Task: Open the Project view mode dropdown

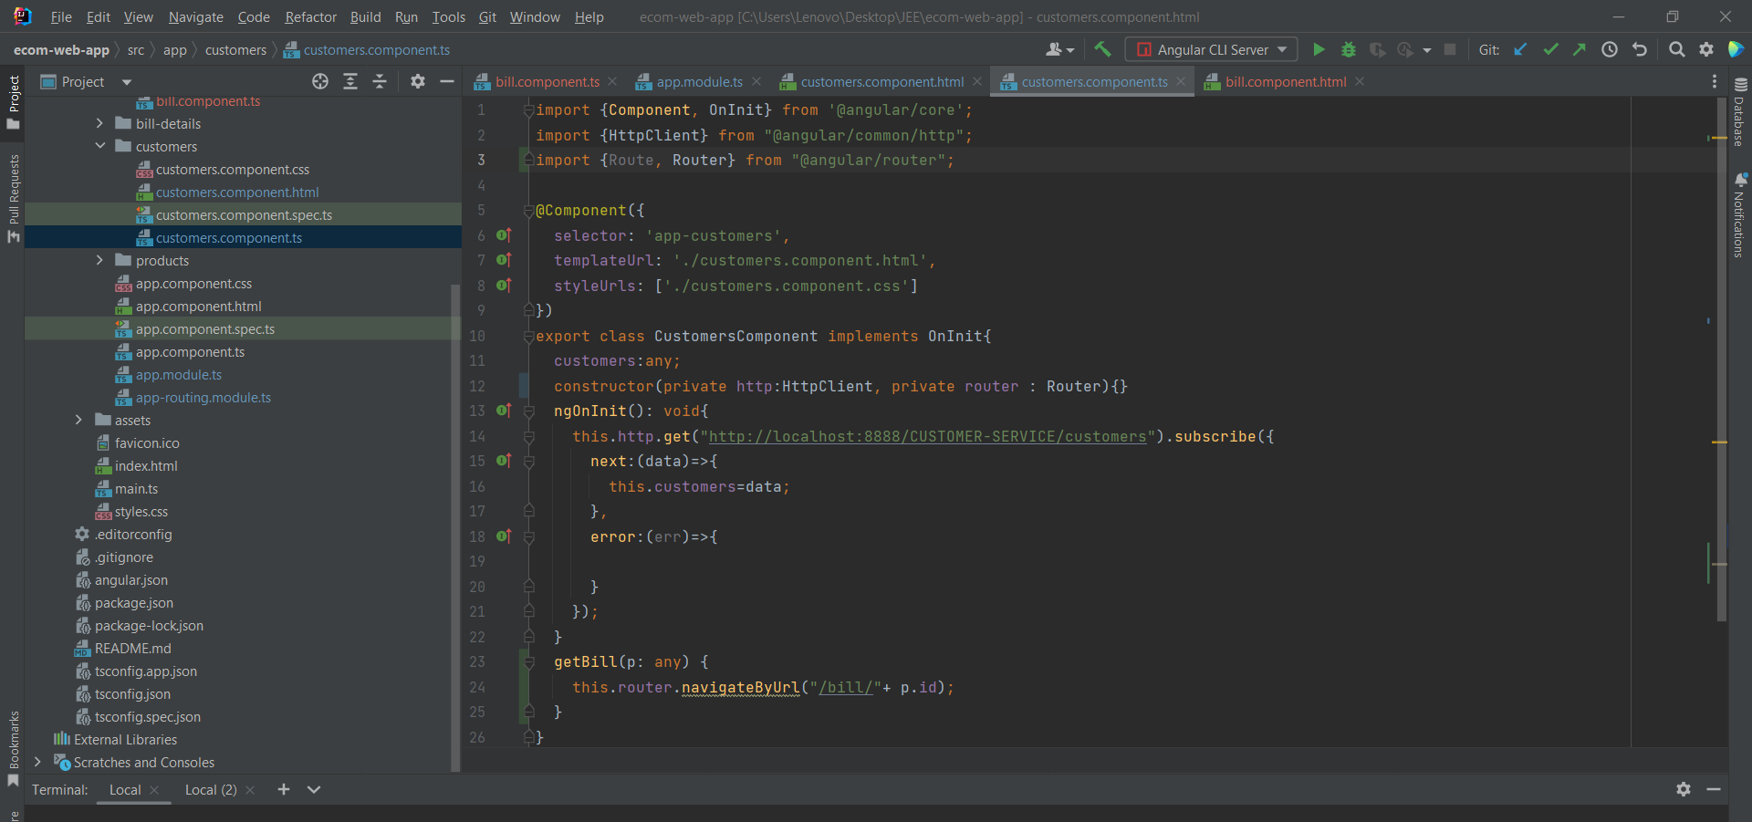Action: tap(125, 81)
